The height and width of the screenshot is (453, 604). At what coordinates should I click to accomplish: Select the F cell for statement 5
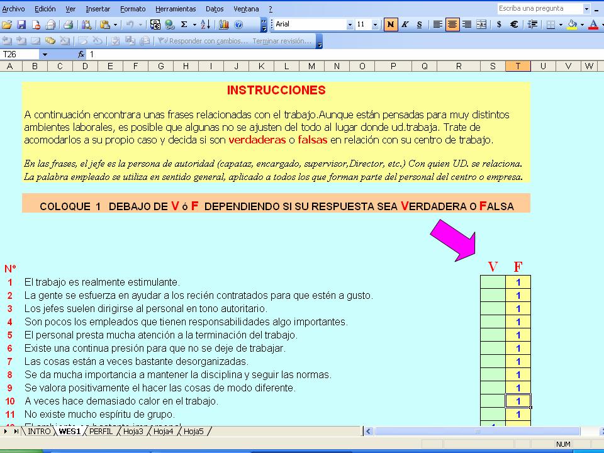pos(518,335)
